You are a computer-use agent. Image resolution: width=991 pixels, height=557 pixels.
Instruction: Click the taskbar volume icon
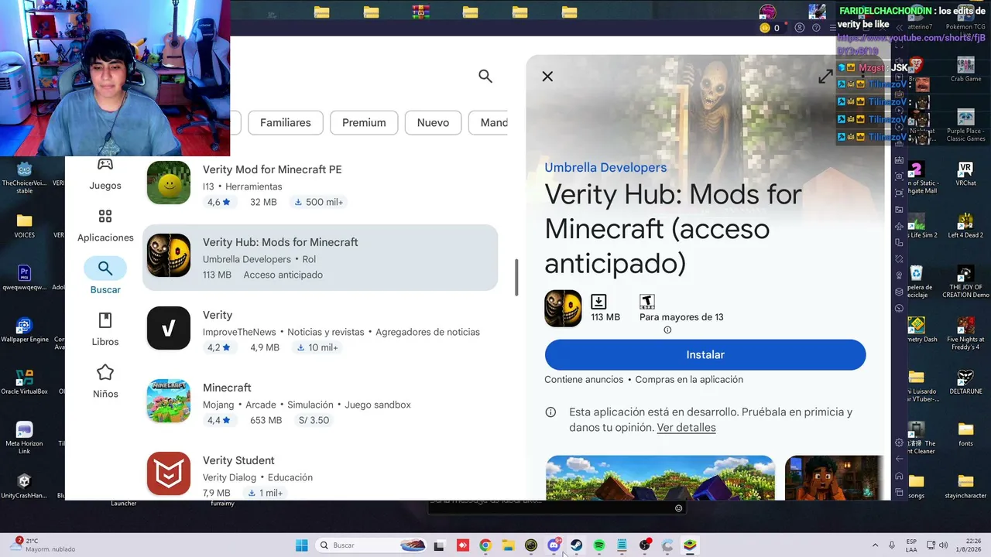(943, 545)
